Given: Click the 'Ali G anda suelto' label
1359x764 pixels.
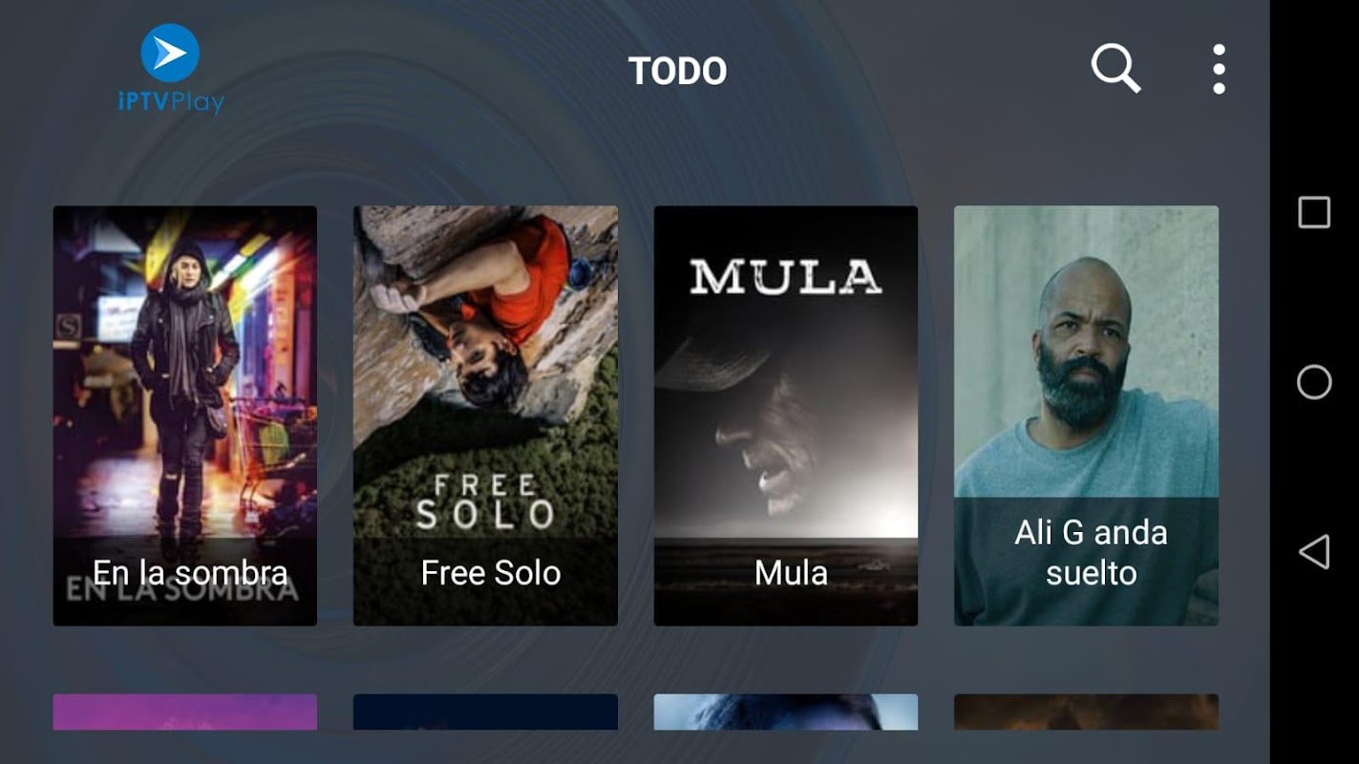Looking at the screenshot, I should 1091,552.
